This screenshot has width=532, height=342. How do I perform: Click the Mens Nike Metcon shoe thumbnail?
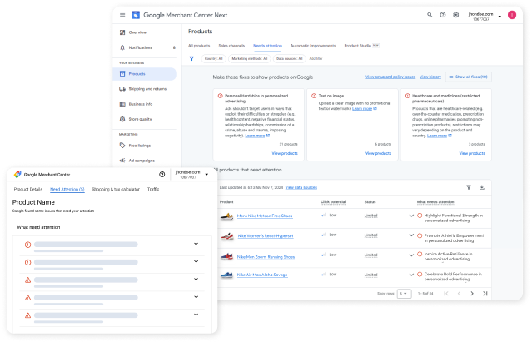[226, 216]
